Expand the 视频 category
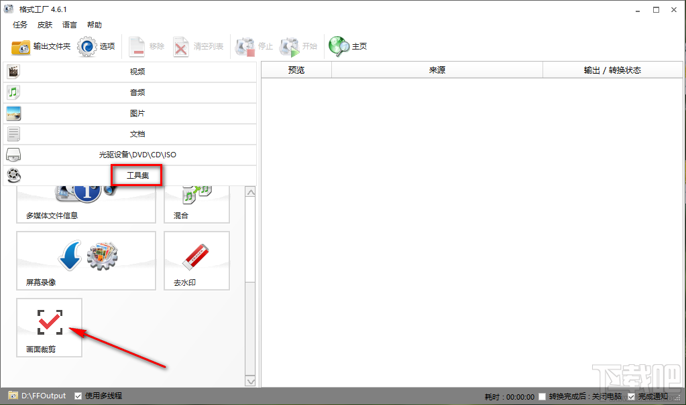 click(x=130, y=72)
